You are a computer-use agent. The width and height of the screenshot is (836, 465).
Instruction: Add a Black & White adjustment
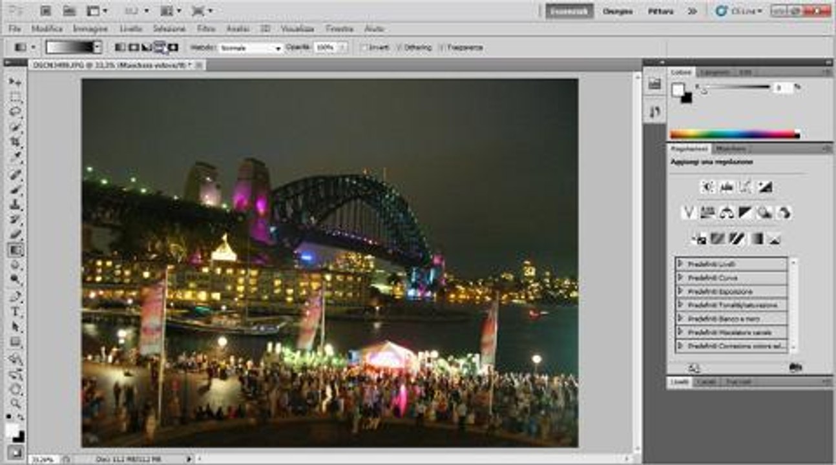click(x=746, y=212)
